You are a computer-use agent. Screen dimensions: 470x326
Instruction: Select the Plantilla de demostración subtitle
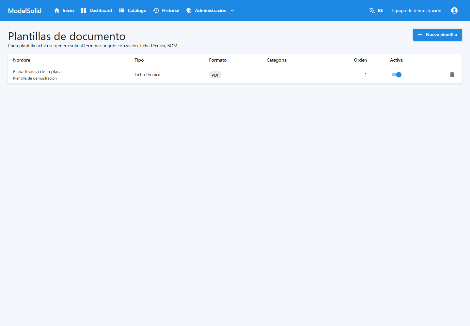click(35, 78)
